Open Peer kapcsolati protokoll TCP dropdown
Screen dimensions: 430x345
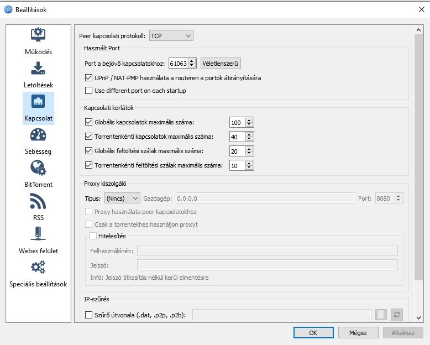coord(171,35)
